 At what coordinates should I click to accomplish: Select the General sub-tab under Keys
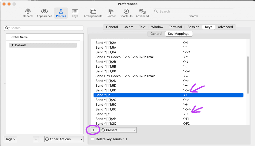click(x=156, y=34)
